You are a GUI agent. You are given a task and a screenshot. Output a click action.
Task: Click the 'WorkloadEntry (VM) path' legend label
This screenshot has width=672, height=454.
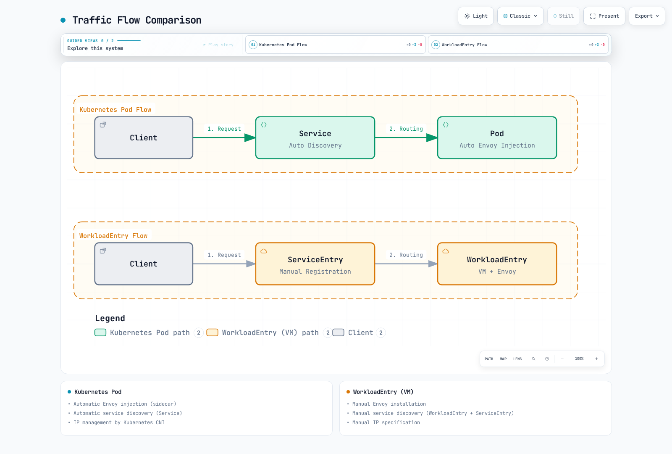point(270,333)
